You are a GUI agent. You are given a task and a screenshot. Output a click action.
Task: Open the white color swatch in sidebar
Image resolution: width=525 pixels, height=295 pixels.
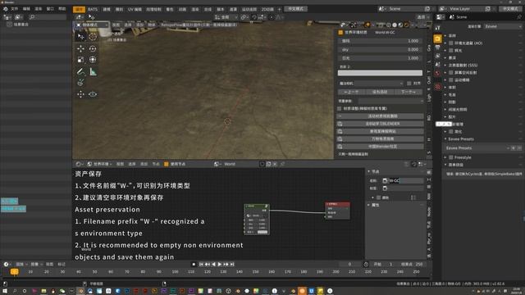(380, 73)
